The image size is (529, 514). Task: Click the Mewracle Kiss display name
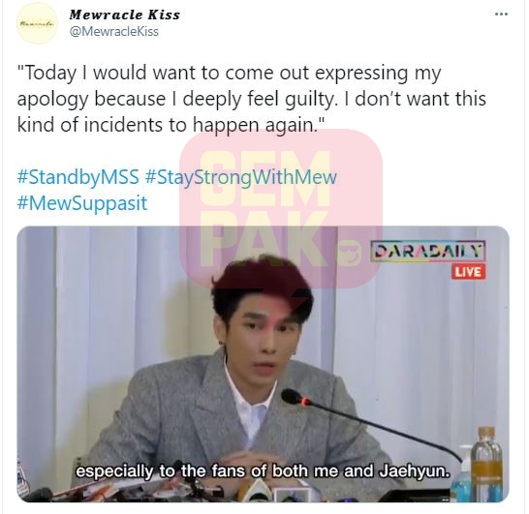(124, 15)
